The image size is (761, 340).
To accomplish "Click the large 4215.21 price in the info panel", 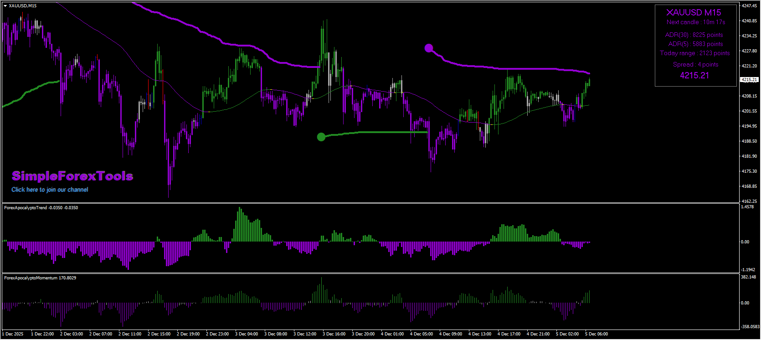I will pyautogui.click(x=694, y=76).
